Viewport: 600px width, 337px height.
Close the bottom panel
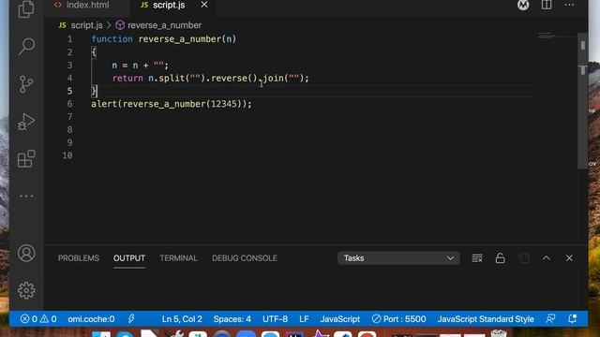click(569, 258)
